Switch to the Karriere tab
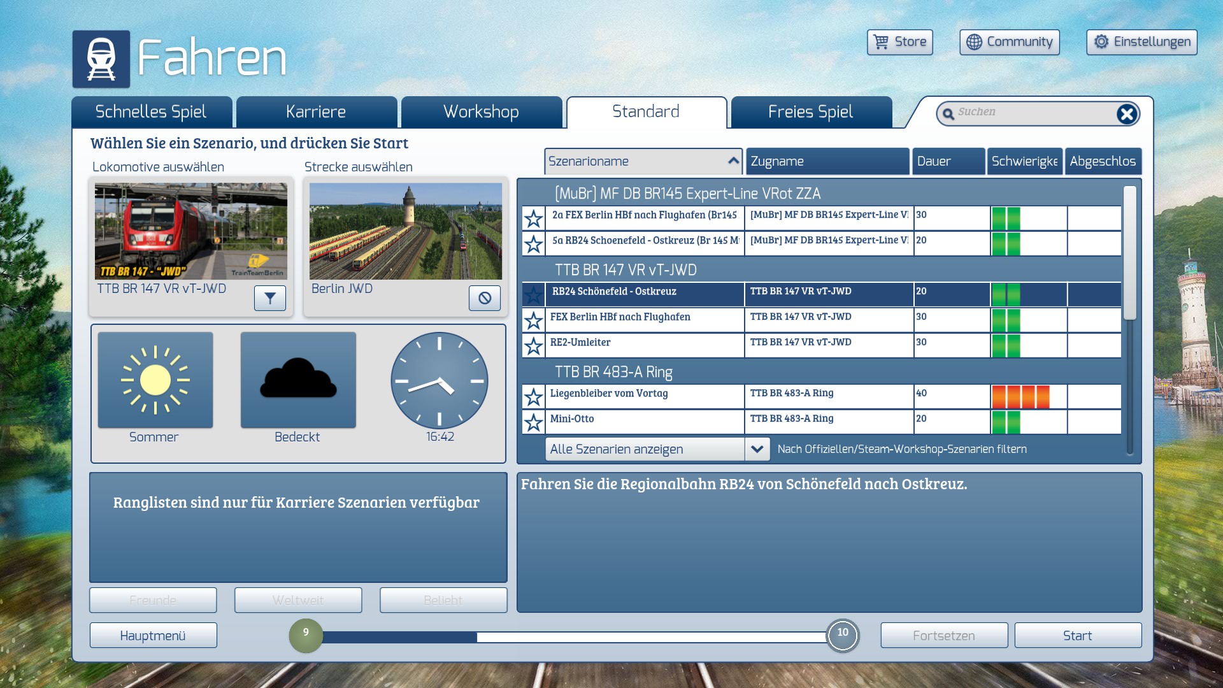This screenshot has width=1223, height=688. [316, 112]
